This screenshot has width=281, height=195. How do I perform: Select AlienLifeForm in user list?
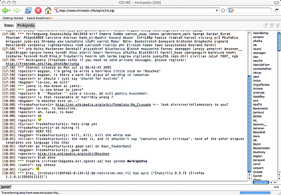click(x=261, y=65)
